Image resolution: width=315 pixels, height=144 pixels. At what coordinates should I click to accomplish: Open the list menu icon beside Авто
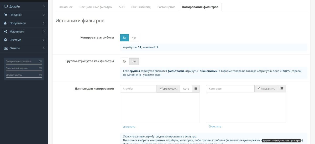point(196,89)
